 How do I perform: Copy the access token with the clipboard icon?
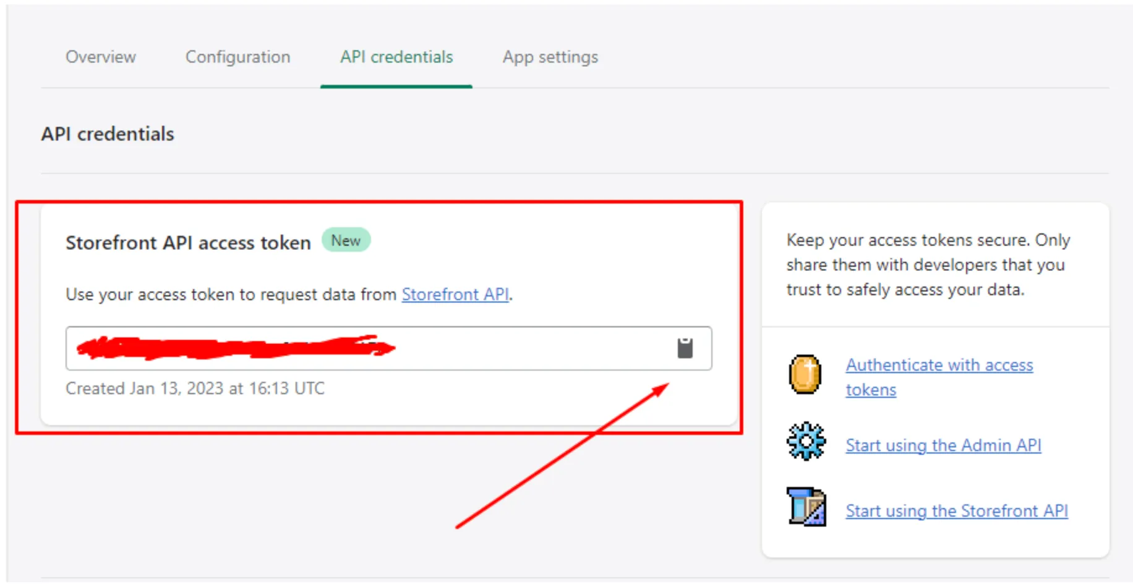(x=685, y=348)
